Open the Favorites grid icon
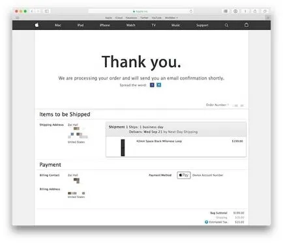Screen dimensions: 283x243 17,18
